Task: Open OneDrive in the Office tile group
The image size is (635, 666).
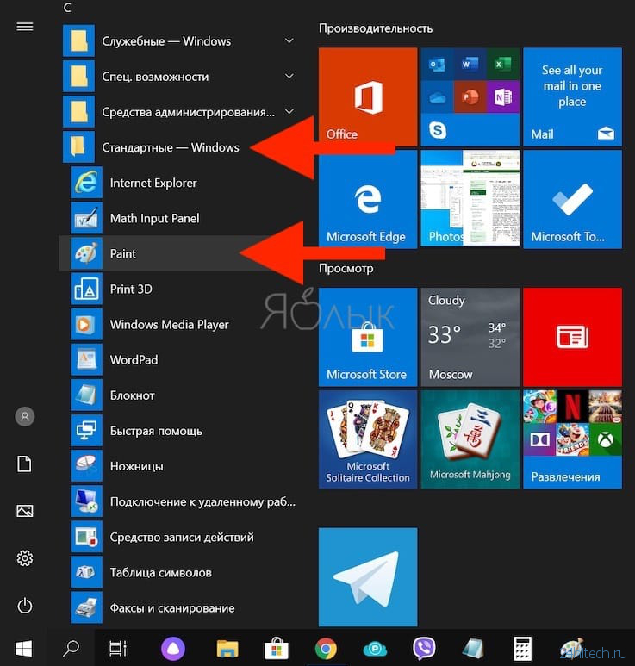Action: 437,97
